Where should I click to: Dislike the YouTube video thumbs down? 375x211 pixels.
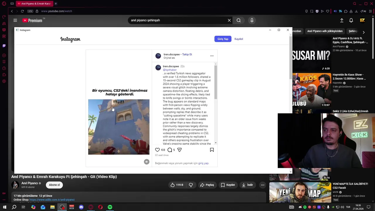tap(191, 185)
